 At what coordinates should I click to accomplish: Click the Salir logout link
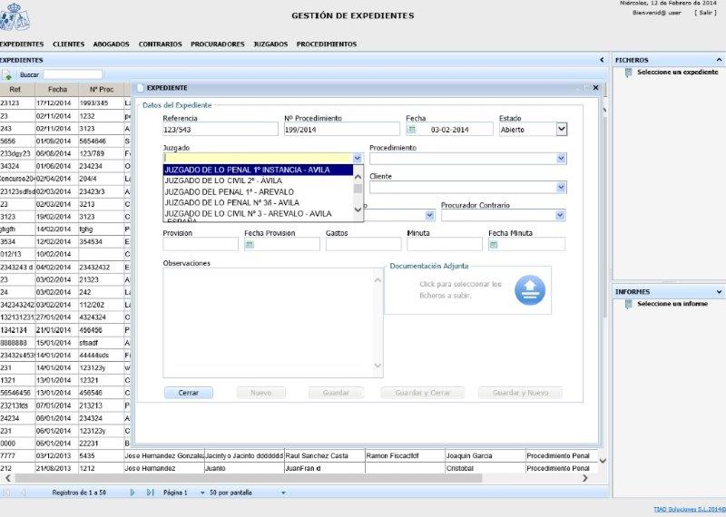[x=705, y=13]
